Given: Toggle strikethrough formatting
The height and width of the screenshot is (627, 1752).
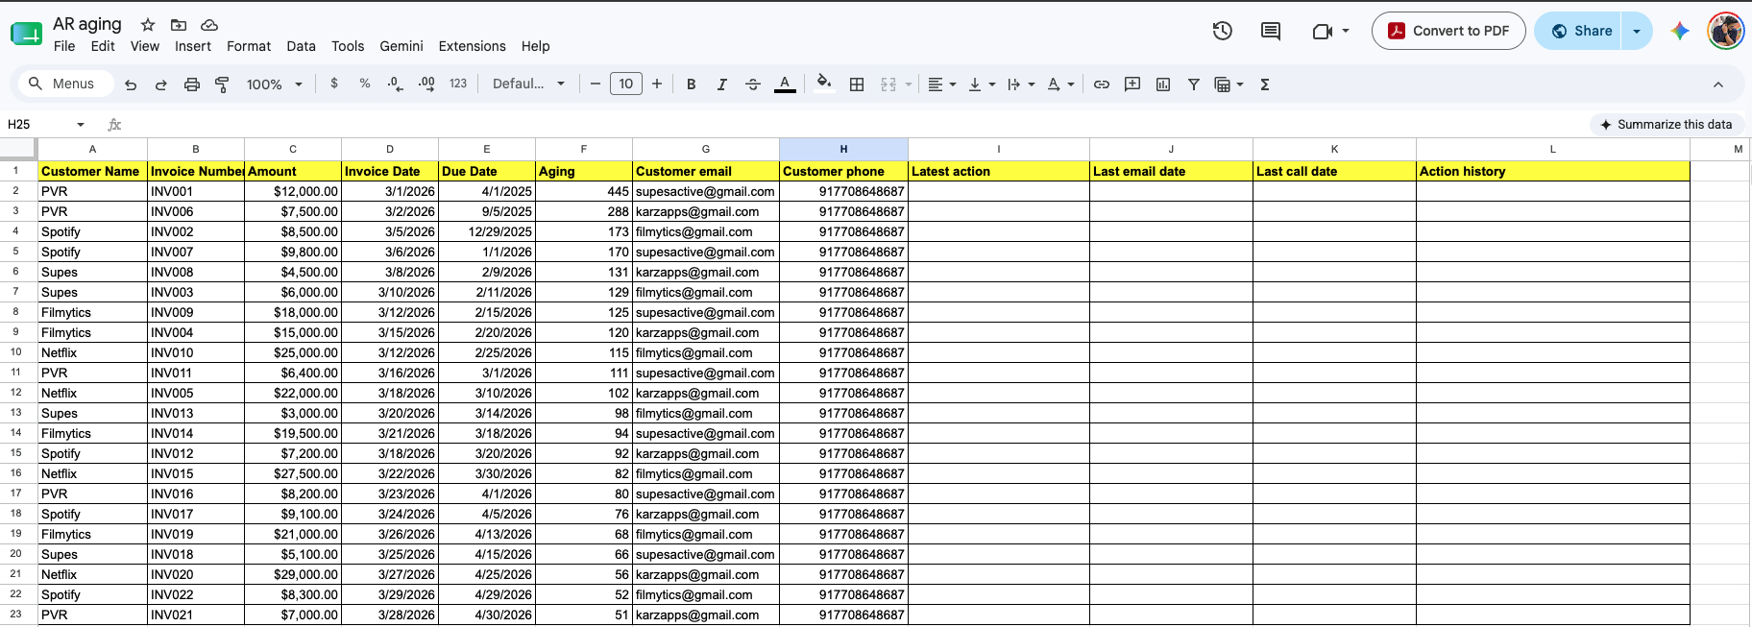Looking at the screenshot, I should 753,84.
